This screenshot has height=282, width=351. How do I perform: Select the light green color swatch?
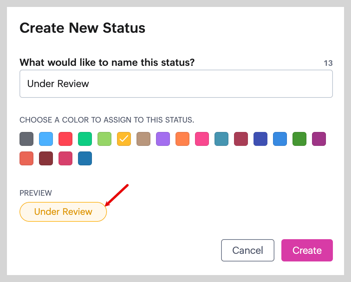[x=104, y=139]
